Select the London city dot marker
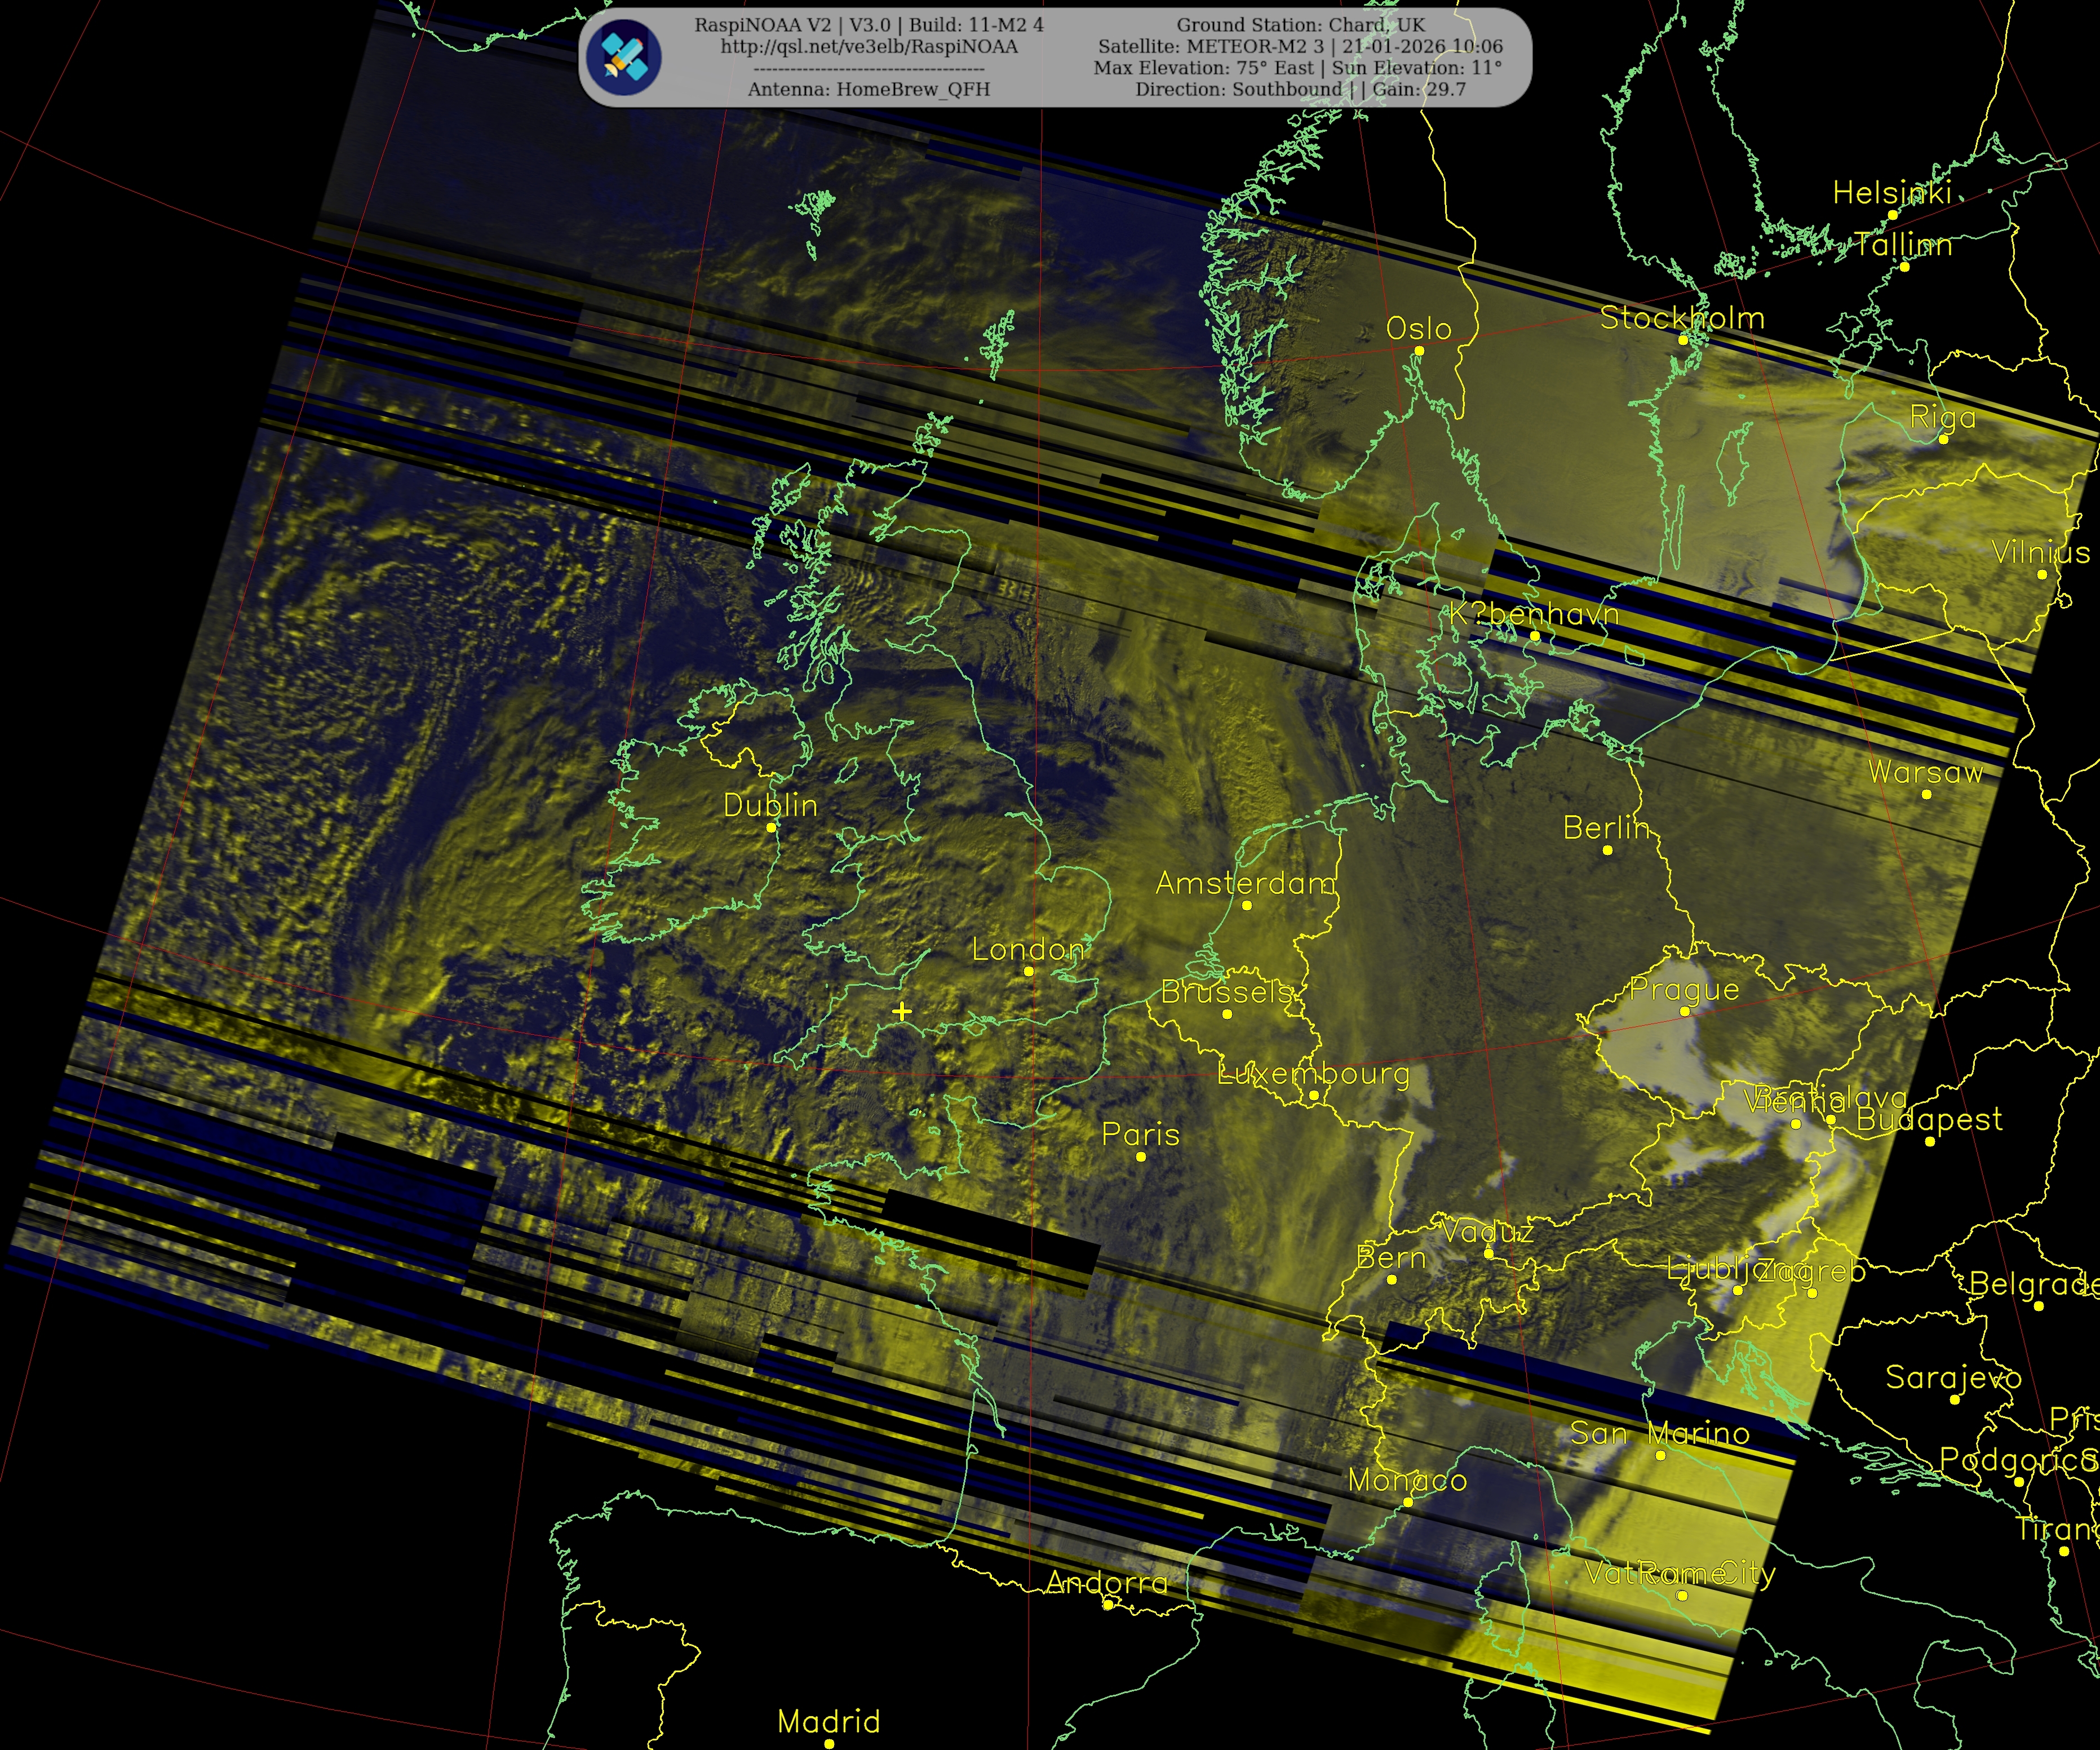2100x1750 pixels. point(1028,971)
